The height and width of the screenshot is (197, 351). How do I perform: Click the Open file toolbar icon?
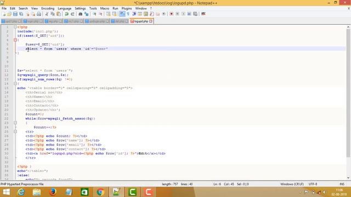[9, 14]
